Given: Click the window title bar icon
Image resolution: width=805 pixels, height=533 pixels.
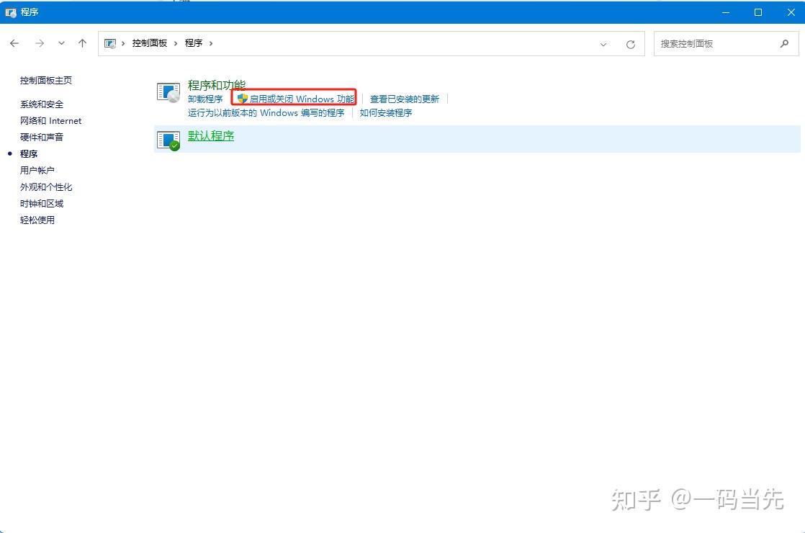Looking at the screenshot, I should (x=11, y=12).
